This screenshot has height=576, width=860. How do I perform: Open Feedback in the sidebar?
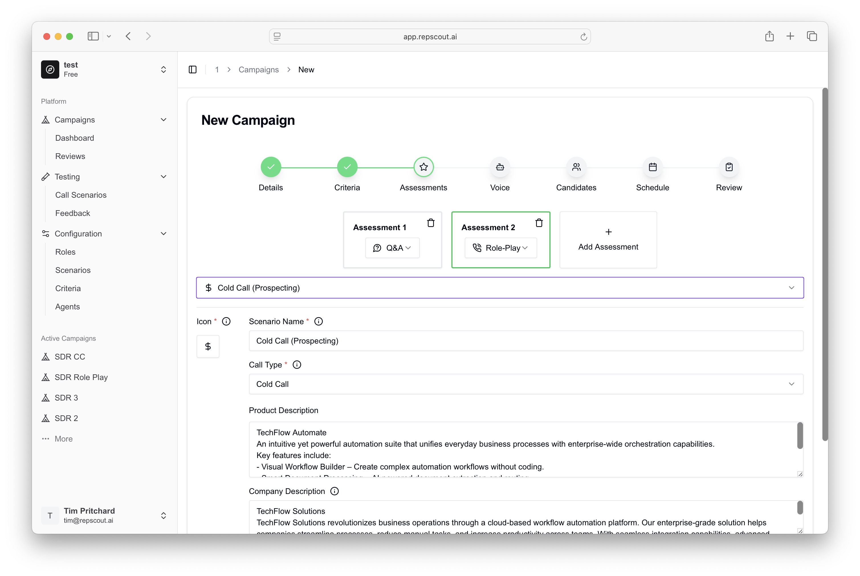[x=73, y=213]
